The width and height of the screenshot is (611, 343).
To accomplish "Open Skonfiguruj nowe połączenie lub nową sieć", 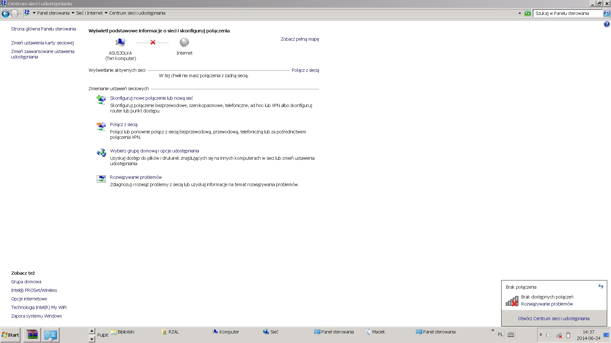I will [x=151, y=98].
